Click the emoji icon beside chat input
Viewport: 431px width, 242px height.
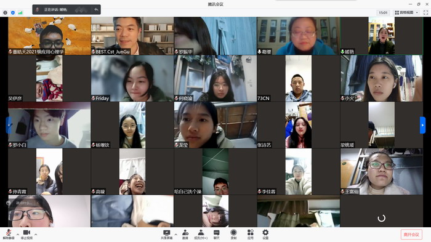[x=8, y=203]
